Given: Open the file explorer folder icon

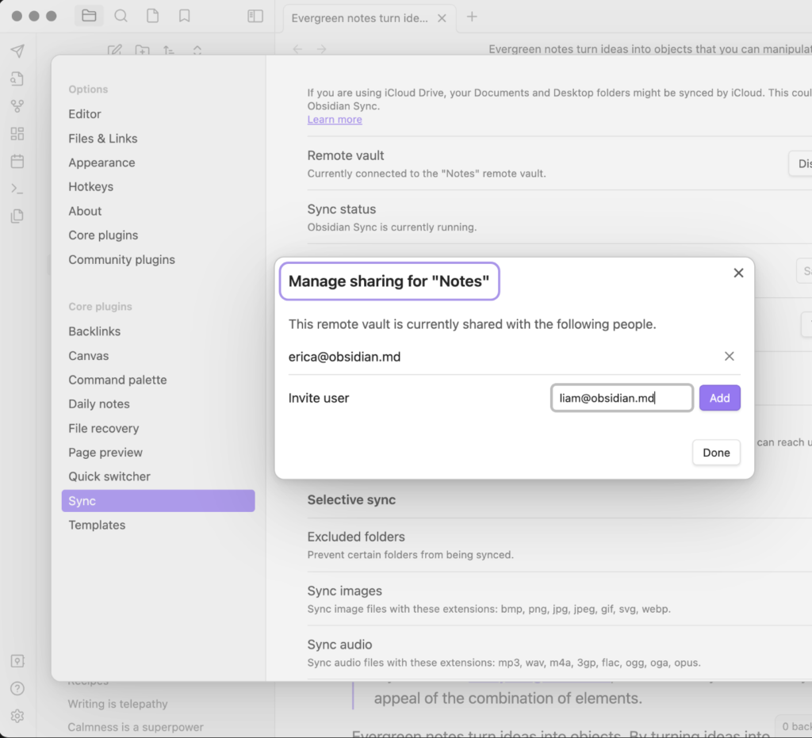Looking at the screenshot, I should [x=89, y=16].
